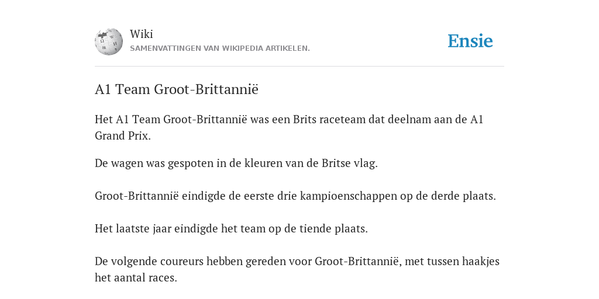Click the horizontal divider line below the header
The width and height of the screenshot is (599, 299).
(x=299, y=67)
